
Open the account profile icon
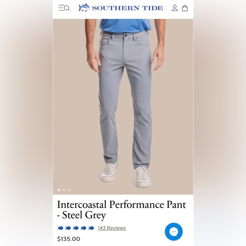175,8
